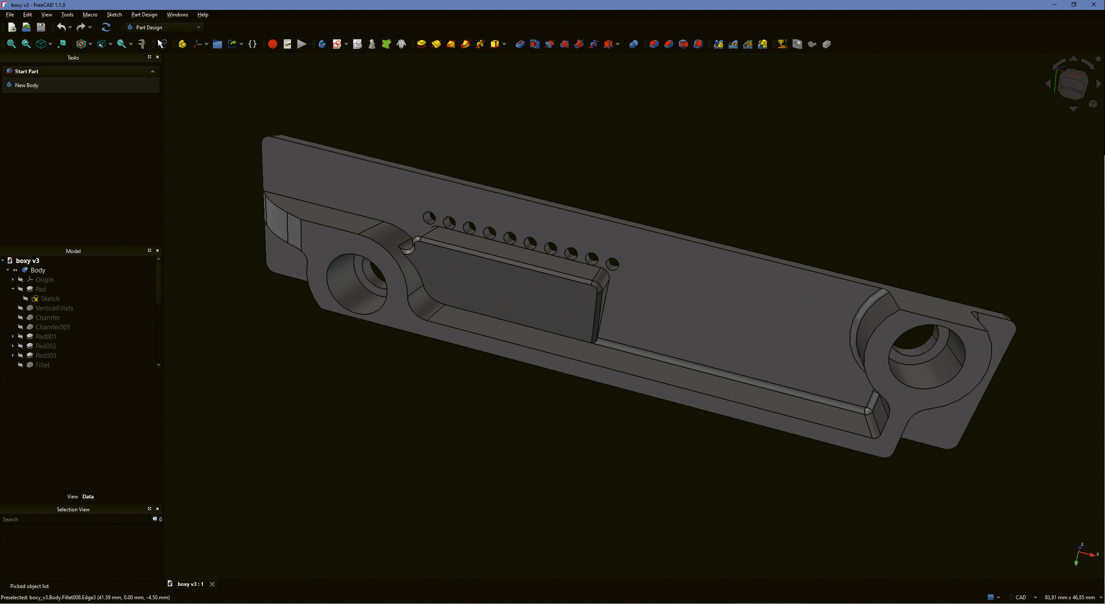Fit all content in the view
This screenshot has height=604, width=1105.
click(x=11, y=44)
